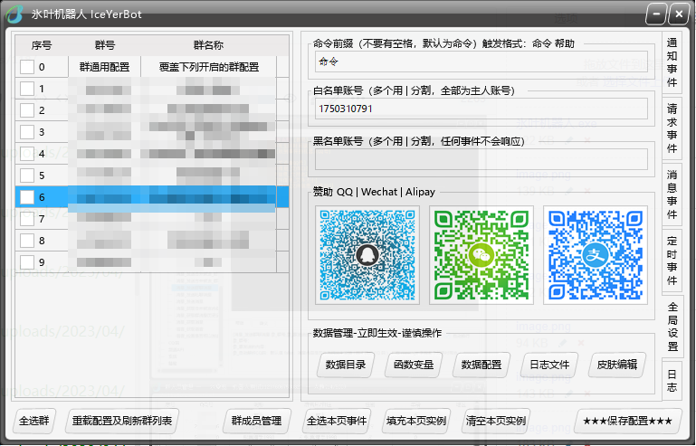Screen dimensions: 696x446
Task: Tick the checkbox for row 5
Action: point(27,176)
